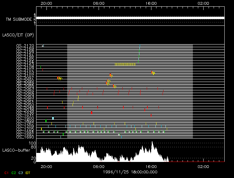Click the 06:00 tick label on top axis
Viewport: 234px width, 178px height.
tap(98, 3)
